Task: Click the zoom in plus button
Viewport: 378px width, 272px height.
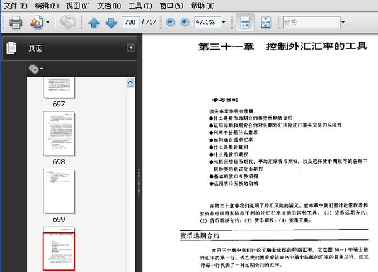Action: click(x=185, y=23)
